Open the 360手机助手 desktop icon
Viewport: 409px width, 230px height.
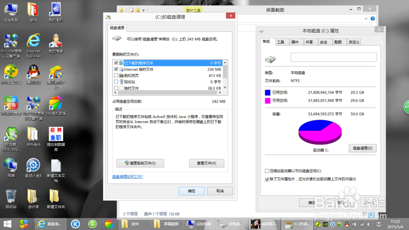tap(56, 106)
